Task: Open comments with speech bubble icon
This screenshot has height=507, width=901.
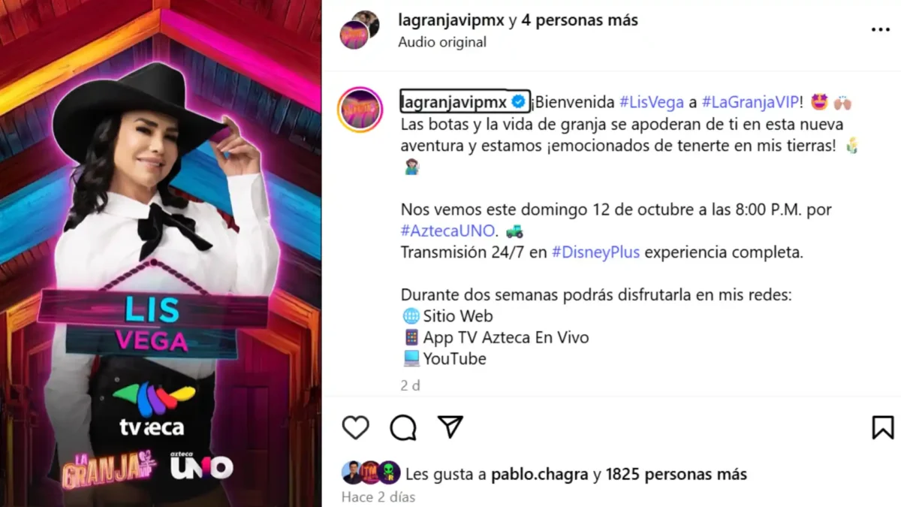Action: pyautogui.click(x=403, y=427)
